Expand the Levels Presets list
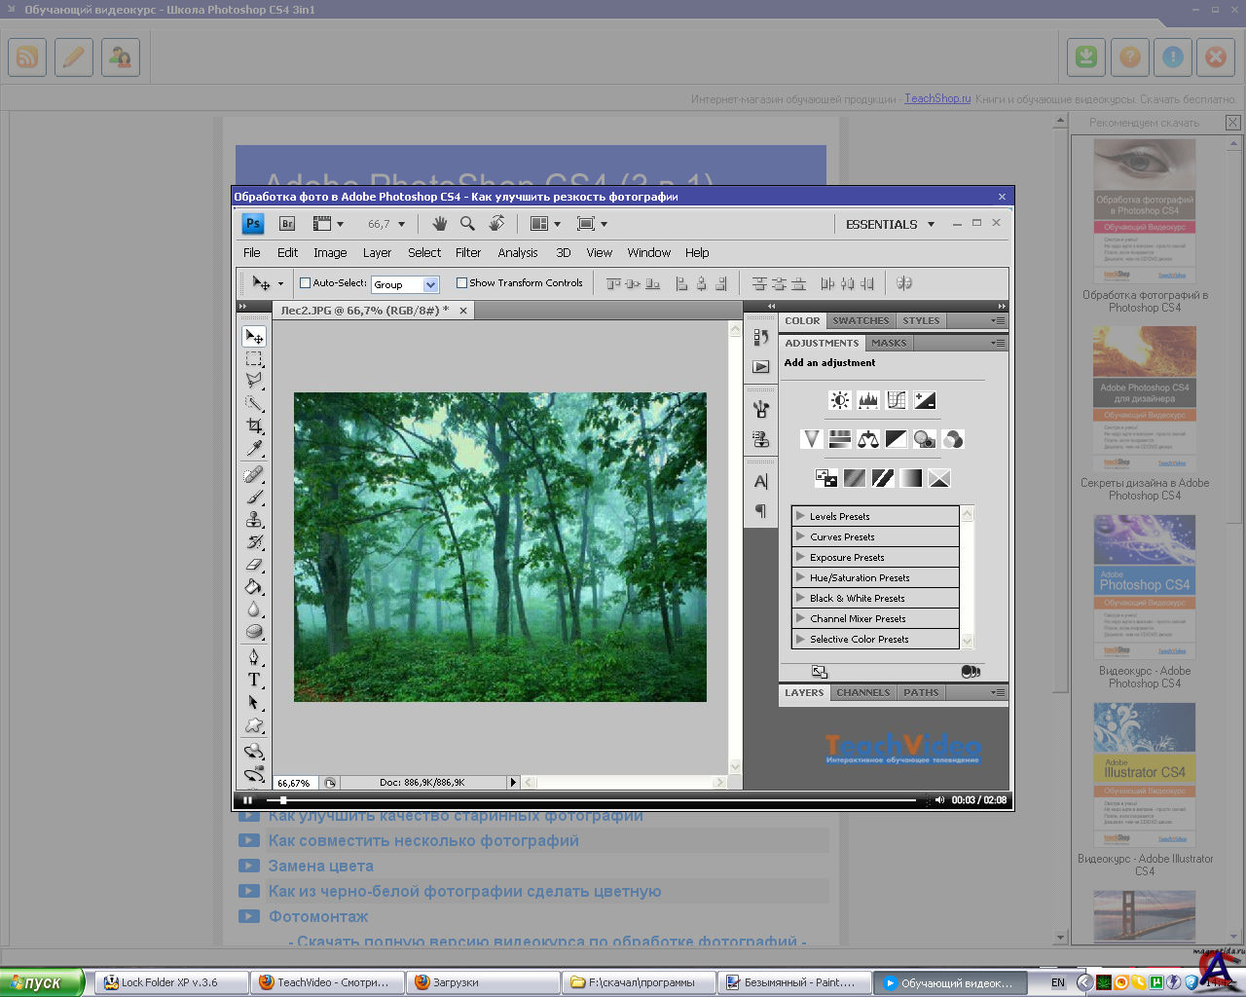 coord(800,516)
